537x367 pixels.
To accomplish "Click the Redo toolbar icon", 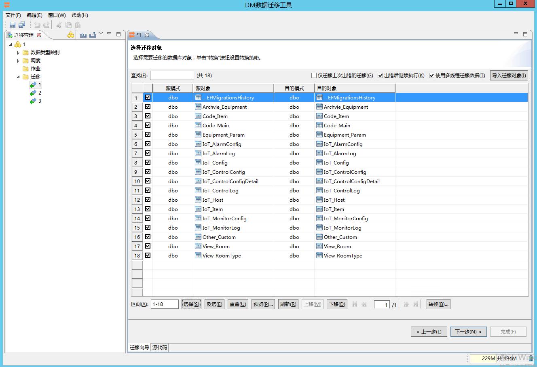I will [x=47, y=25].
